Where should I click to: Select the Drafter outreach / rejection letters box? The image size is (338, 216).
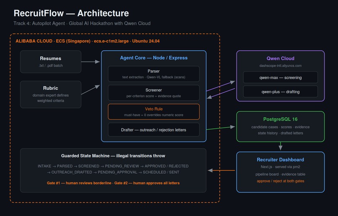point(154,130)
